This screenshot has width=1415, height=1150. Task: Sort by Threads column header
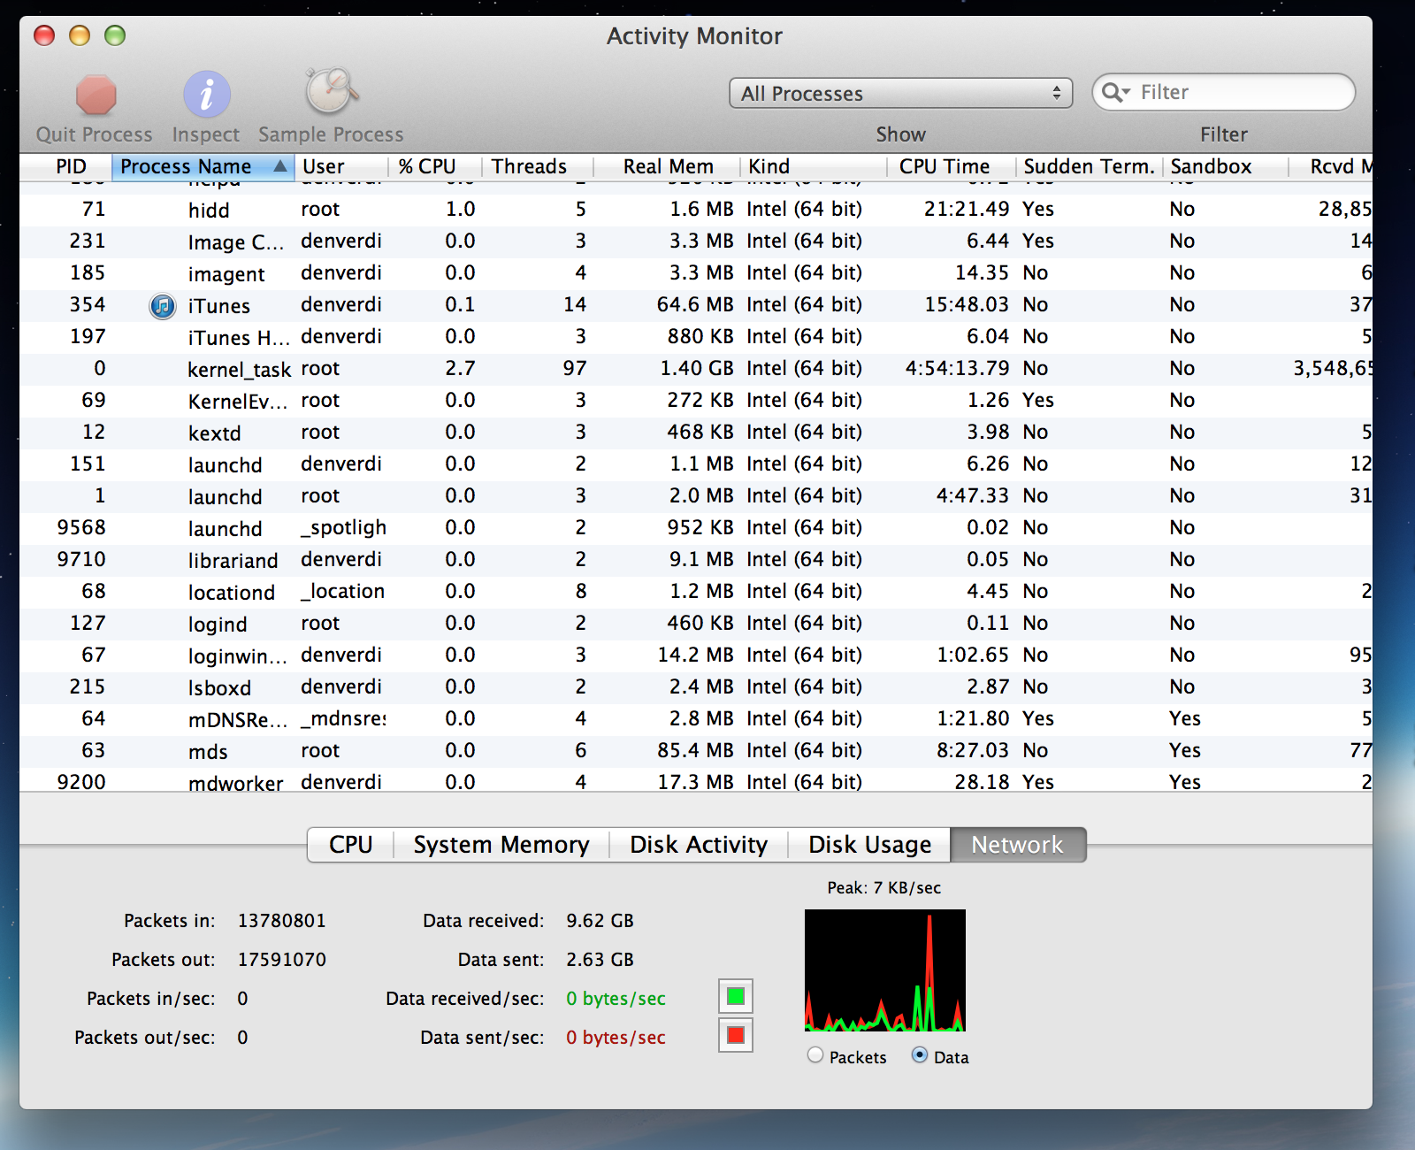pyautogui.click(x=538, y=166)
